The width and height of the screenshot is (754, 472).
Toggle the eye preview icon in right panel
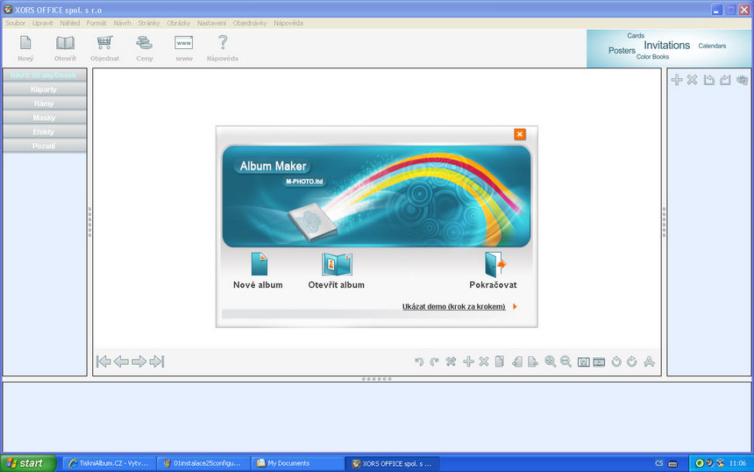(x=743, y=80)
